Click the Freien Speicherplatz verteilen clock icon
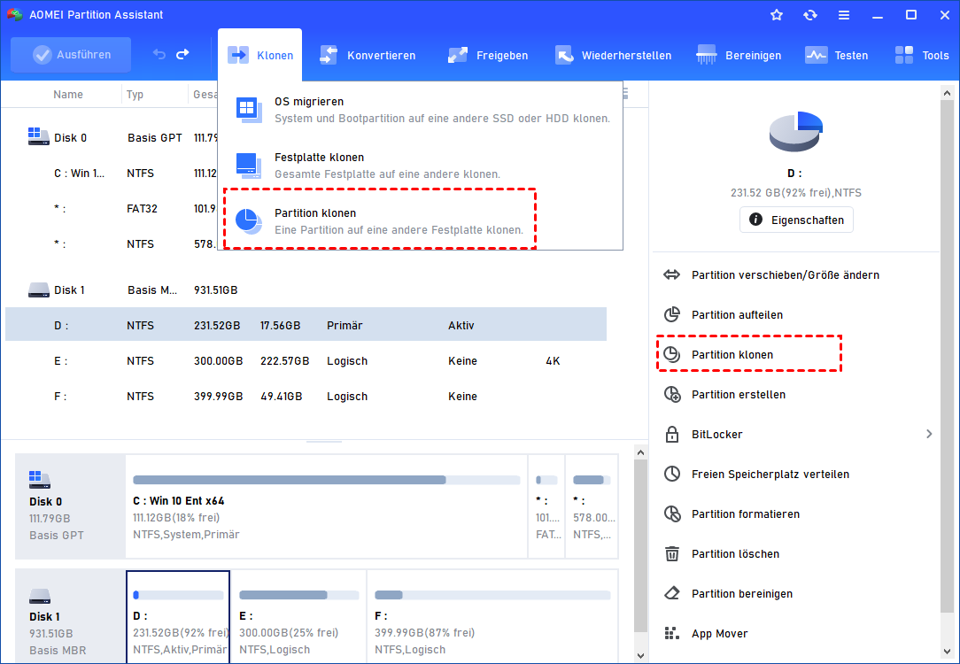 pos(671,474)
